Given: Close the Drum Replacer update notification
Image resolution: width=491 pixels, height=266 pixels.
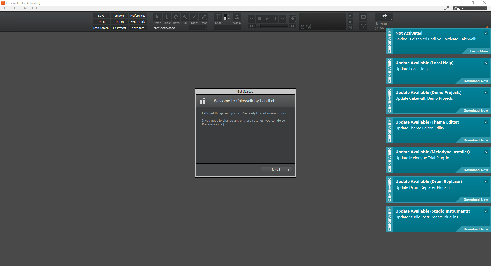Looking at the screenshot, I should (486, 182).
